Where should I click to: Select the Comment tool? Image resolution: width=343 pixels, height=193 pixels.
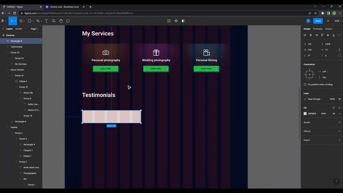coord(68,21)
